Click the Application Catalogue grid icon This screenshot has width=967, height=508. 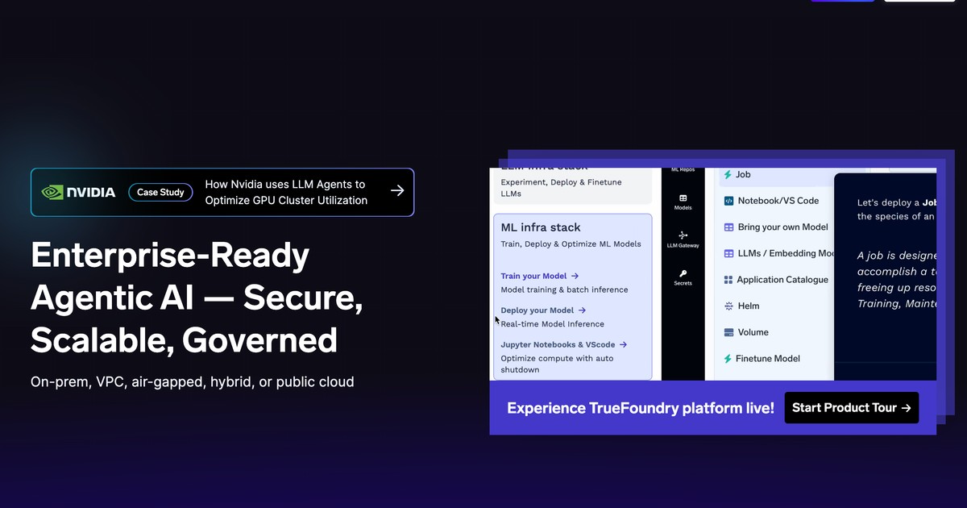(728, 280)
